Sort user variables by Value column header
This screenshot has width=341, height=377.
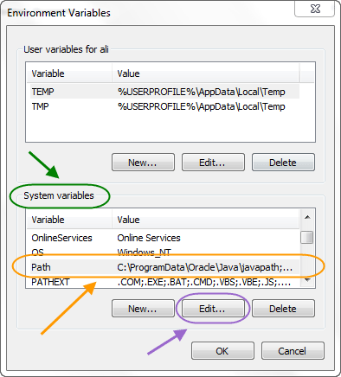(205, 73)
